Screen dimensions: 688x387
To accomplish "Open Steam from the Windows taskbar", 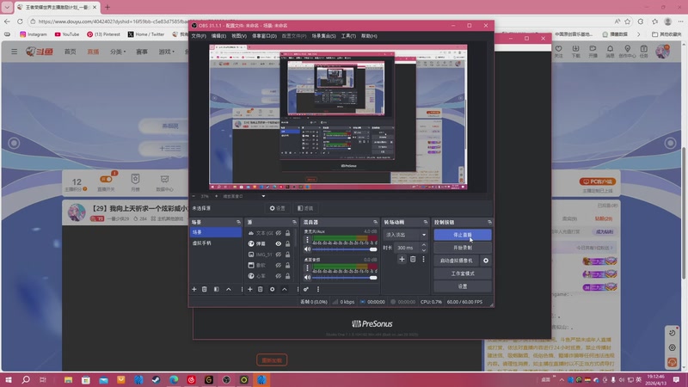I will (x=157, y=380).
